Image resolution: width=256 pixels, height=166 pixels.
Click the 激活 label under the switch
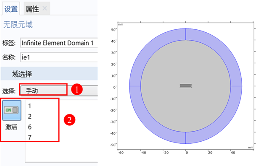pos(11,127)
